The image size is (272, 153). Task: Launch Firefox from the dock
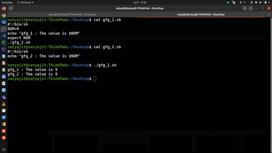4,8
